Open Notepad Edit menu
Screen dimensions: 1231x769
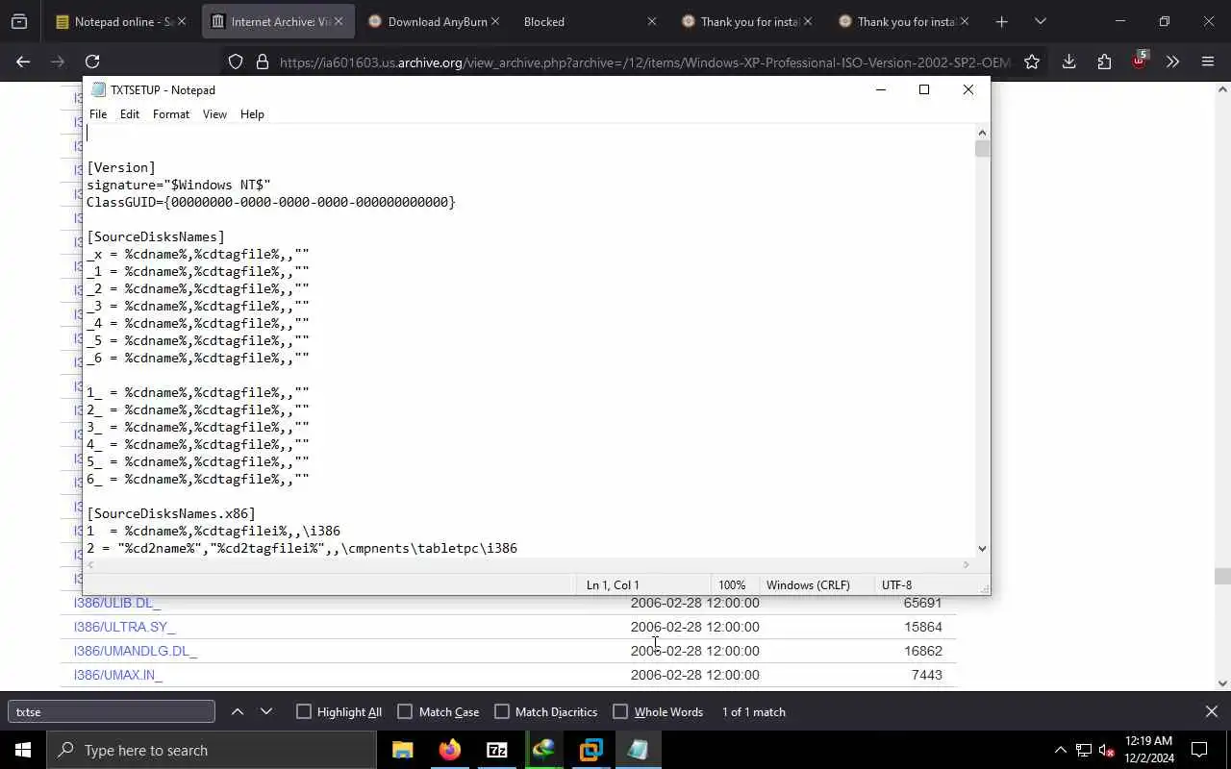point(130,113)
